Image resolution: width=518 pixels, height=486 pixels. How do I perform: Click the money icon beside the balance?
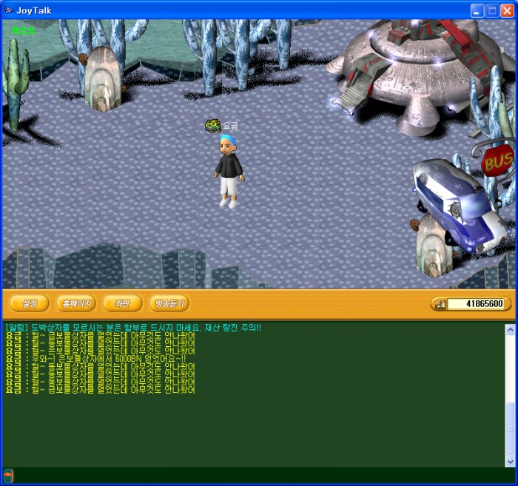pos(439,304)
